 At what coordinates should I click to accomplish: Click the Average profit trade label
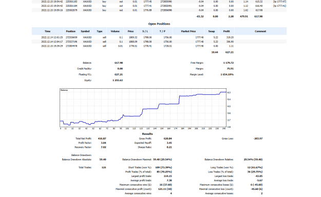[141, 181]
